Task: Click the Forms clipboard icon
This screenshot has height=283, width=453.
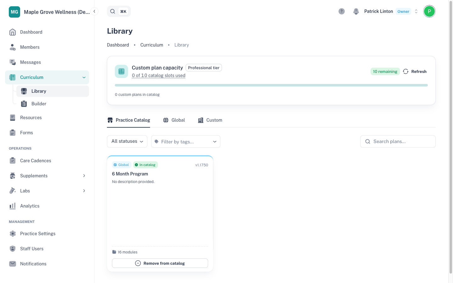Action: click(13, 133)
